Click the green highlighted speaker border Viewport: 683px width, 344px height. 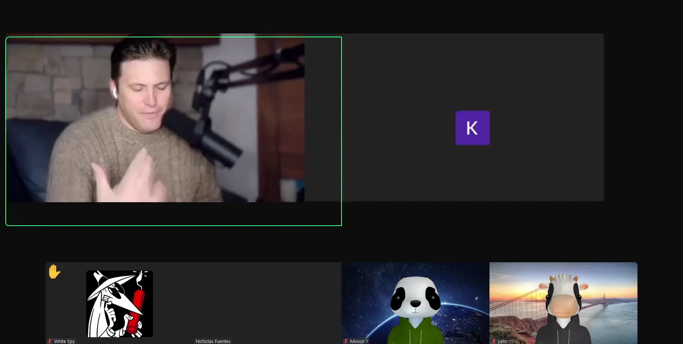point(174,37)
